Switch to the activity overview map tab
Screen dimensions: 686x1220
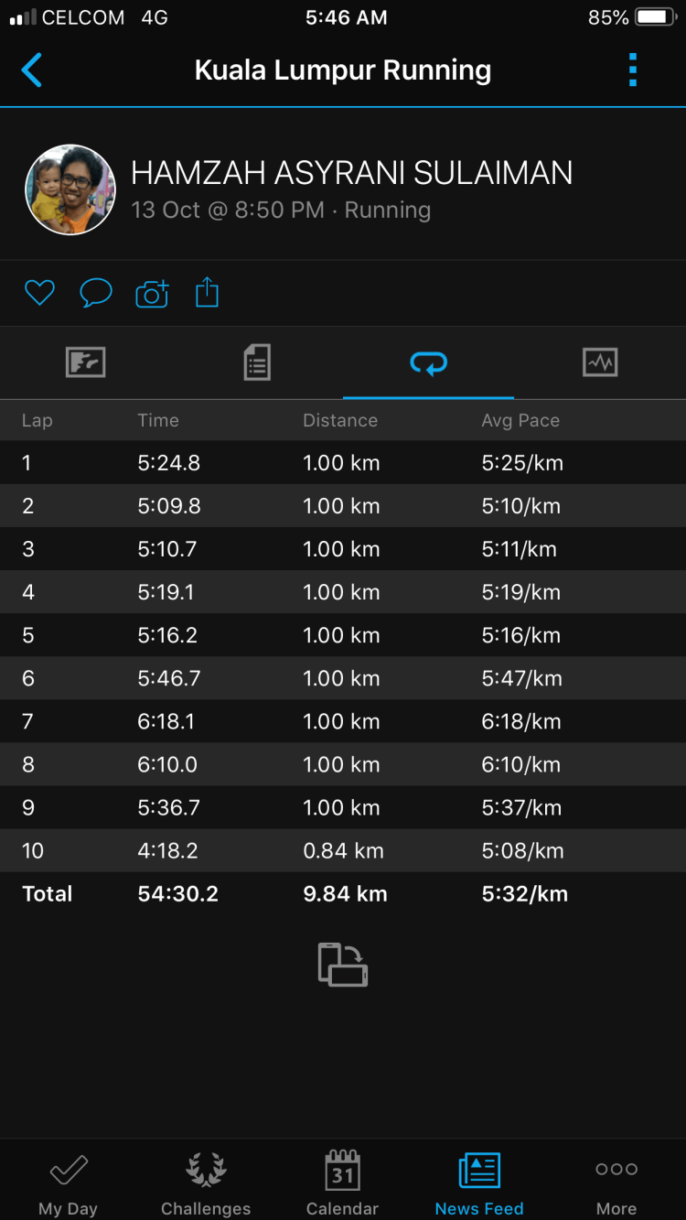tap(86, 363)
